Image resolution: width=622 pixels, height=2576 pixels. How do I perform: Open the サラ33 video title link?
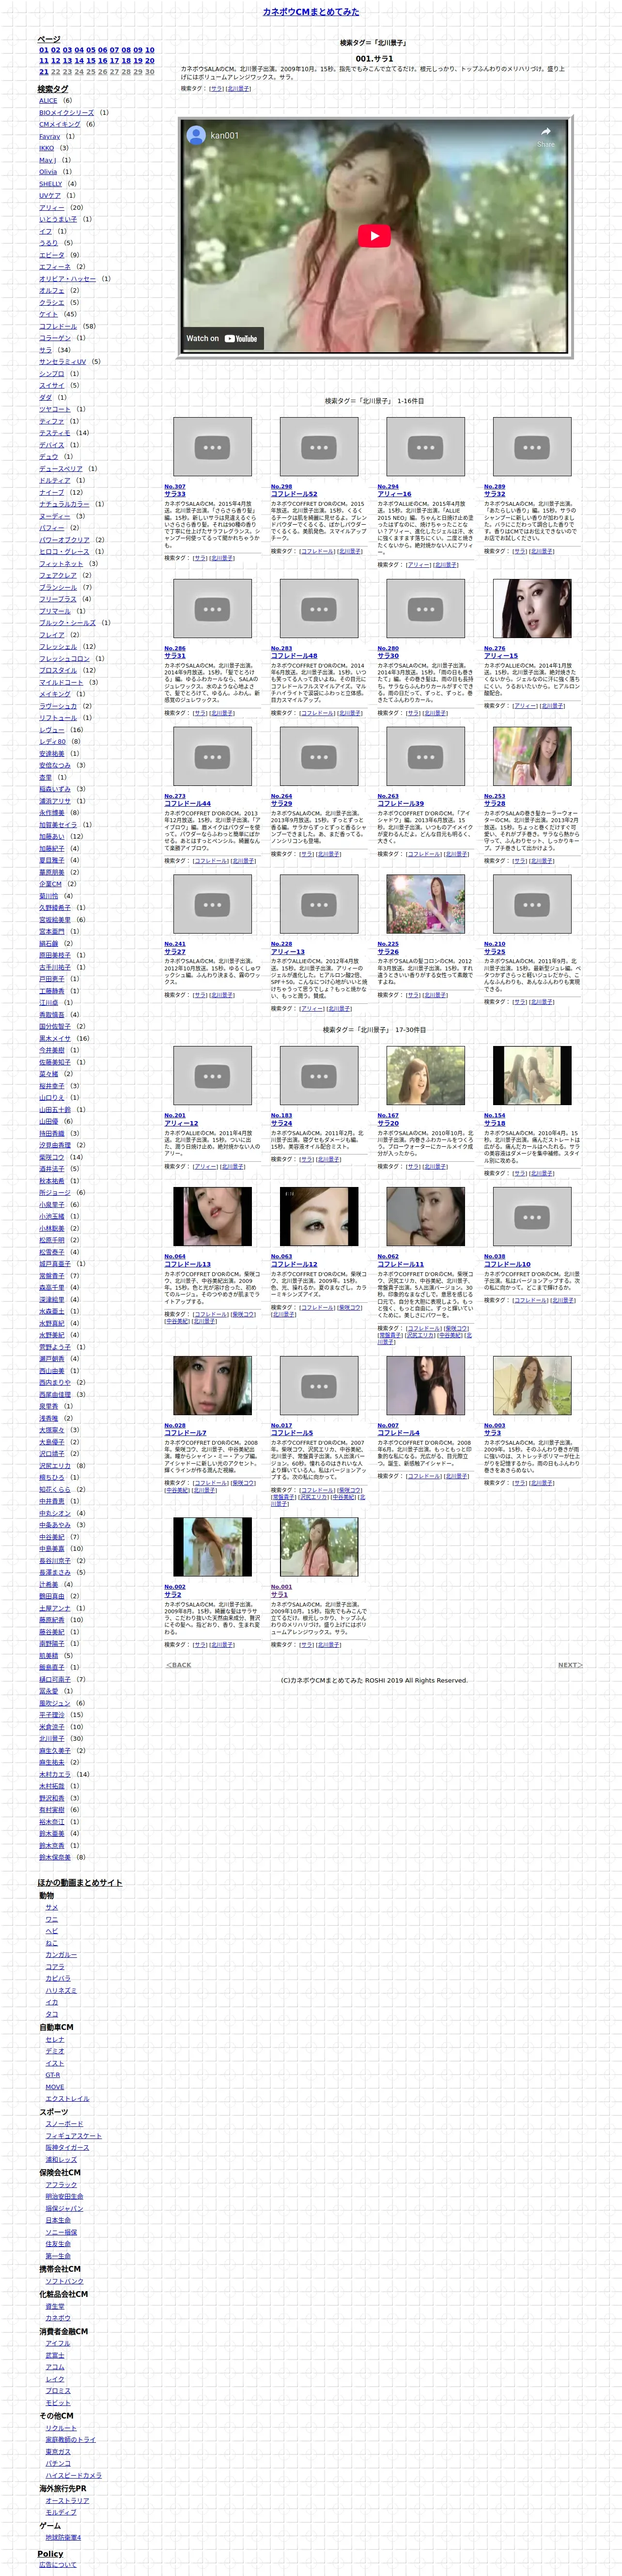(175, 494)
